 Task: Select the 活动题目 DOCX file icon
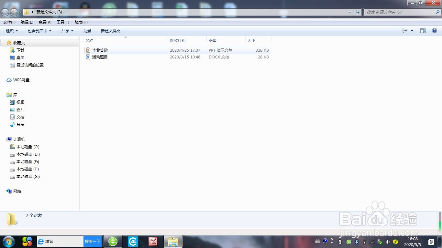[88, 57]
